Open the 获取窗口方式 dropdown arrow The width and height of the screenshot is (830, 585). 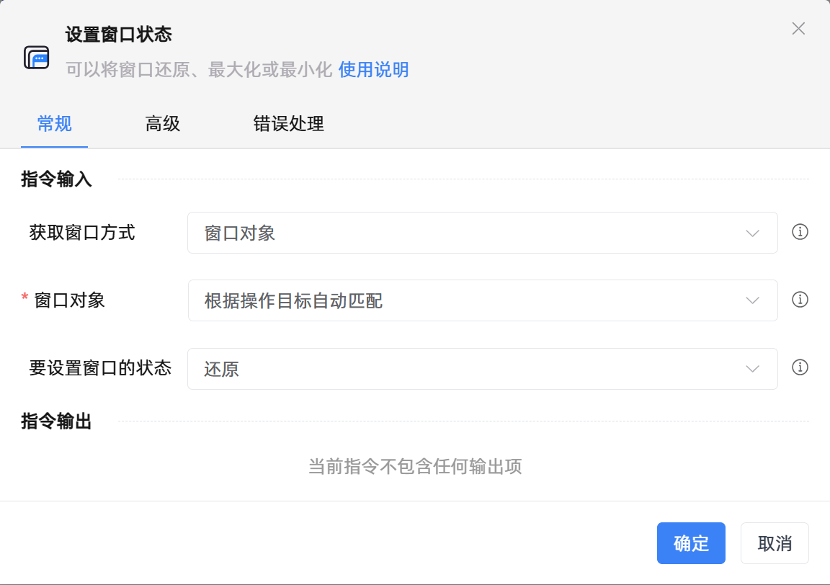tap(751, 232)
